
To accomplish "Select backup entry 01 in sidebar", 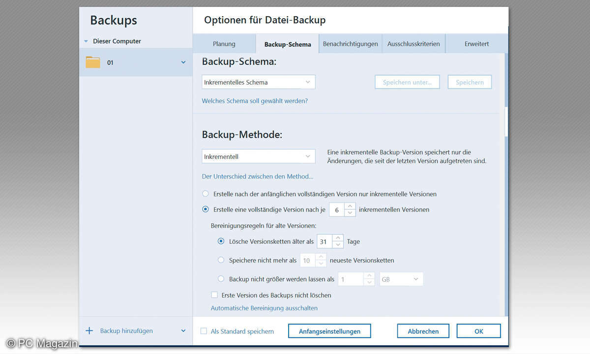I will [136, 62].
